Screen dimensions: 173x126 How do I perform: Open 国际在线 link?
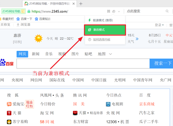click(57, 80)
